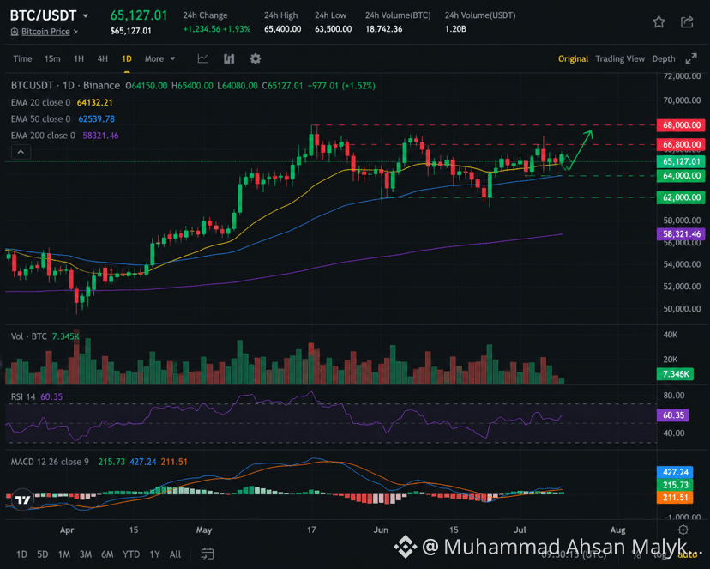
Task: Open the go-to-date calendar icon
Action: coord(208,554)
